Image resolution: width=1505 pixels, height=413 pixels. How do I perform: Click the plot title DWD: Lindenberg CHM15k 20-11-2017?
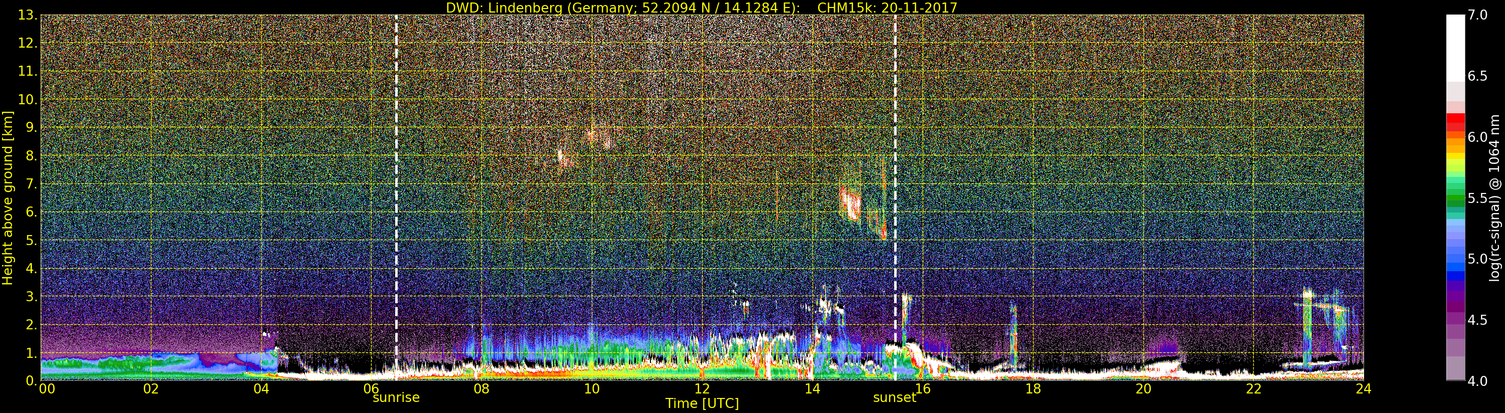pos(701,8)
